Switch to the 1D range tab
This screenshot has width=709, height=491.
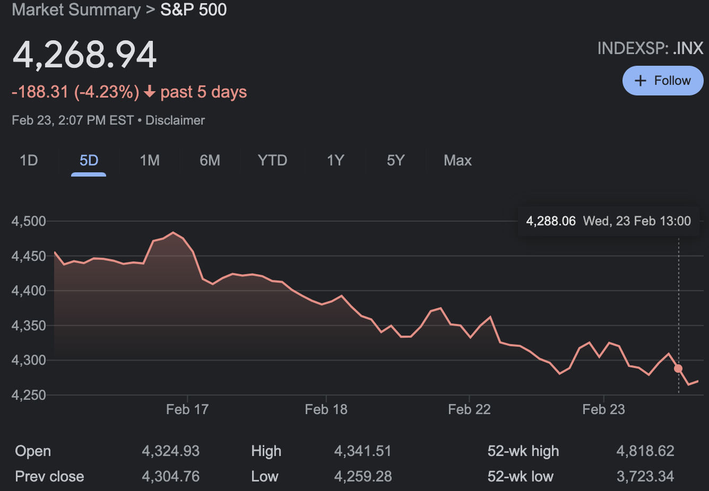[29, 160]
